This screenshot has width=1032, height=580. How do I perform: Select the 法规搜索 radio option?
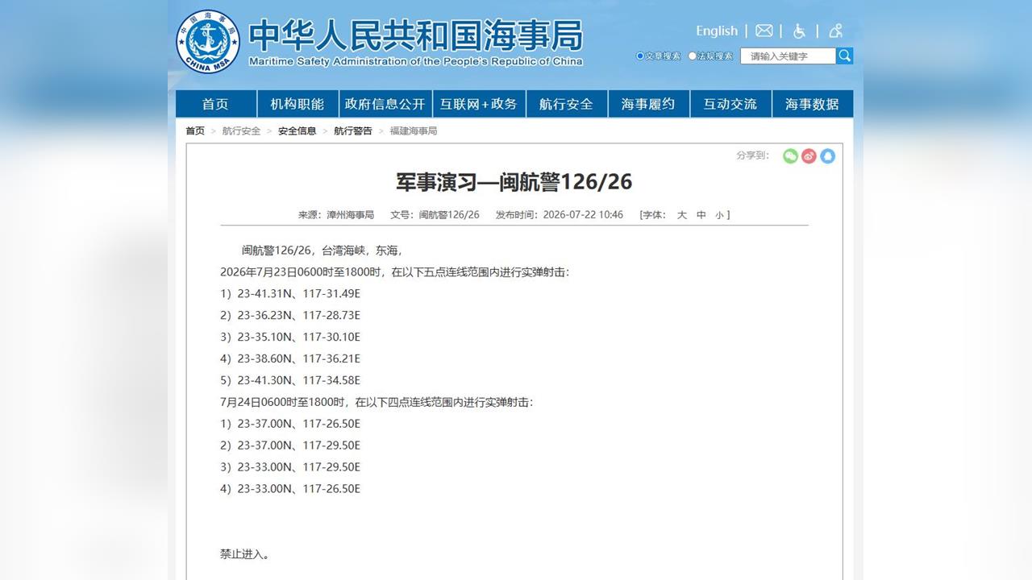(x=692, y=56)
